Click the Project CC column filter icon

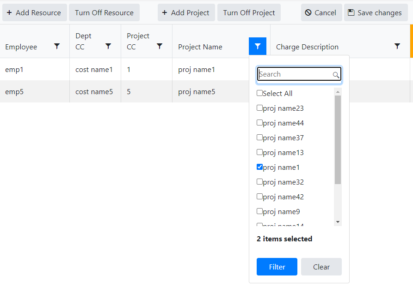[x=160, y=46]
